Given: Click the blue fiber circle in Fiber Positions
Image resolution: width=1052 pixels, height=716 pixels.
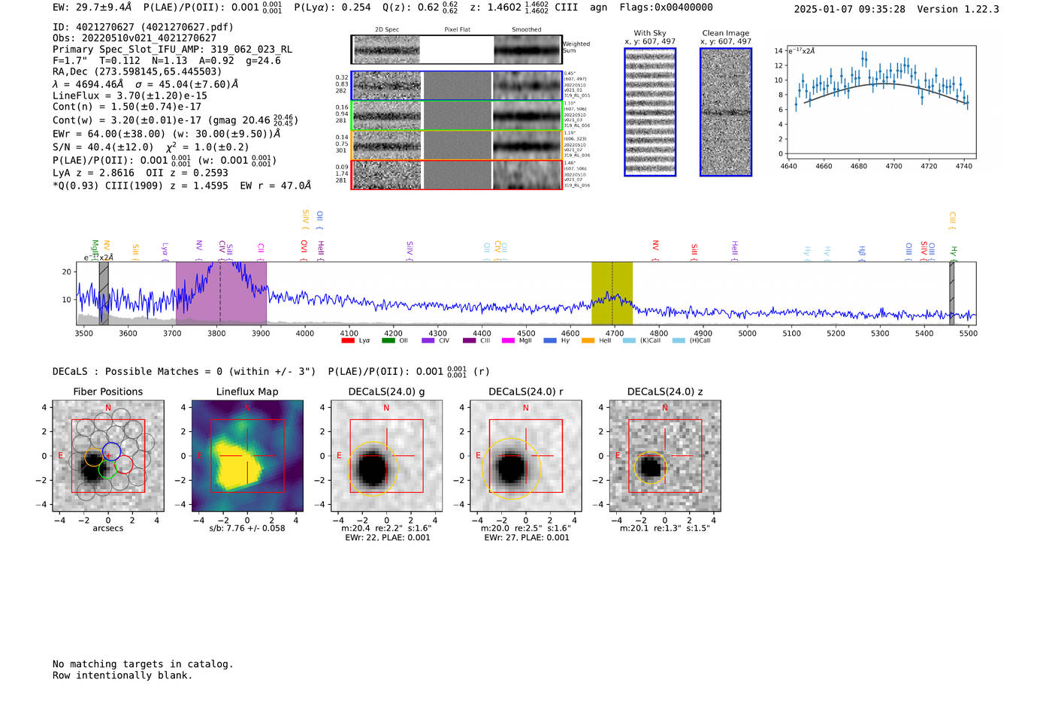Looking at the screenshot, I should pos(111,452).
